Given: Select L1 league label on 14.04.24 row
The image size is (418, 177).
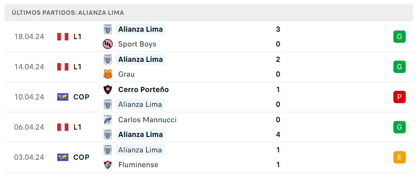Looking at the screenshot, I should pyautogui.click(x=78, y=67).
